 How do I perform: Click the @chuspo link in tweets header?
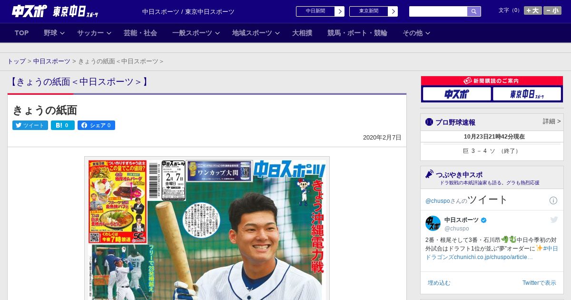(438, 201)
